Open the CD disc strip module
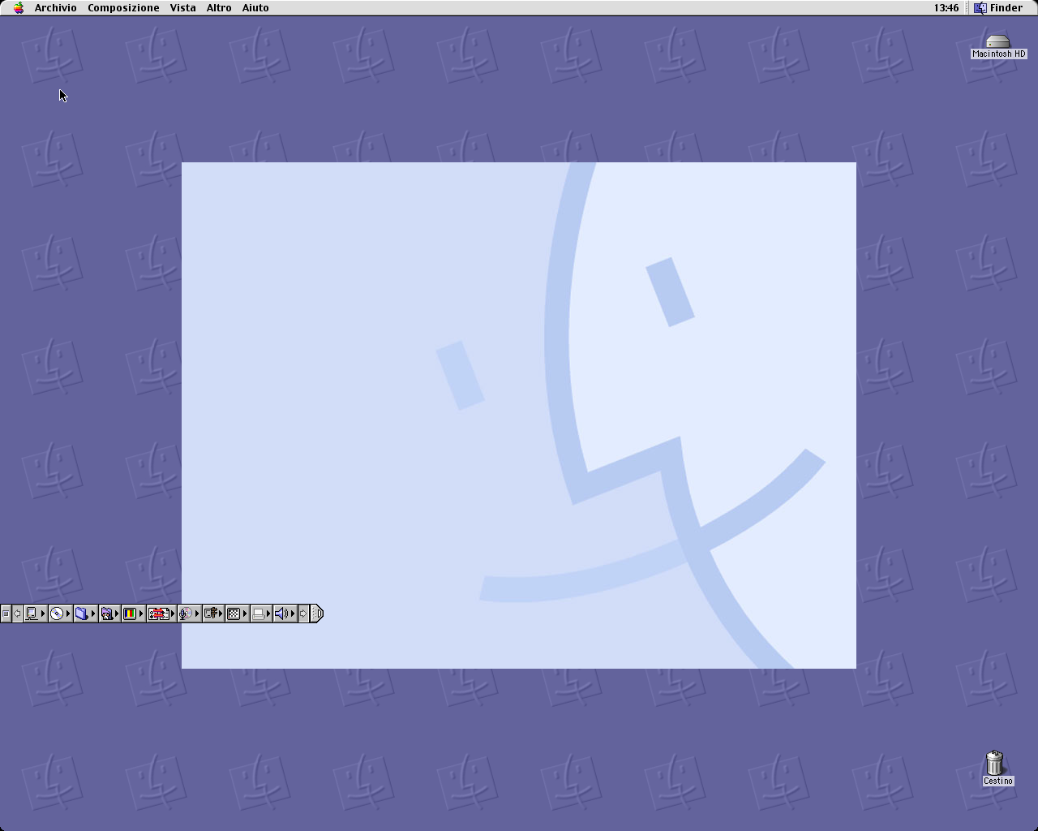Viewport: 1038px width, 831px height. (60, 614)
